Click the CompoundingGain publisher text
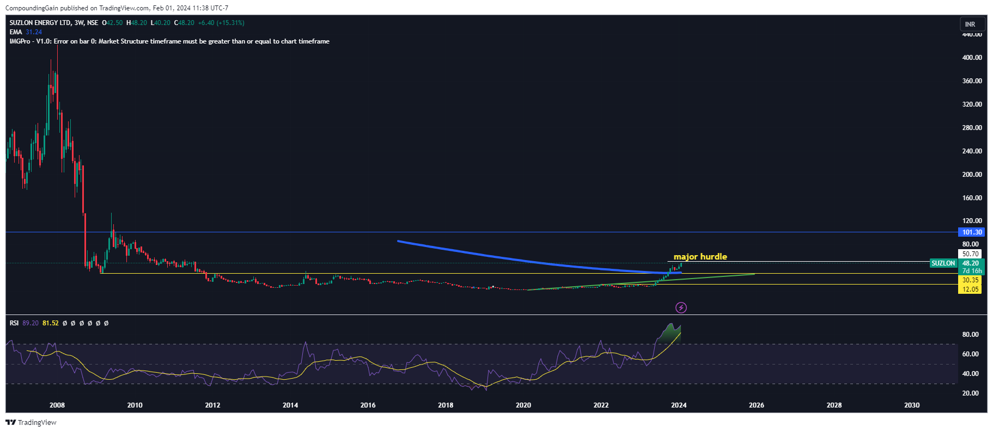The width and height of the screenshot is (993, 432). (x=32, y=8)
